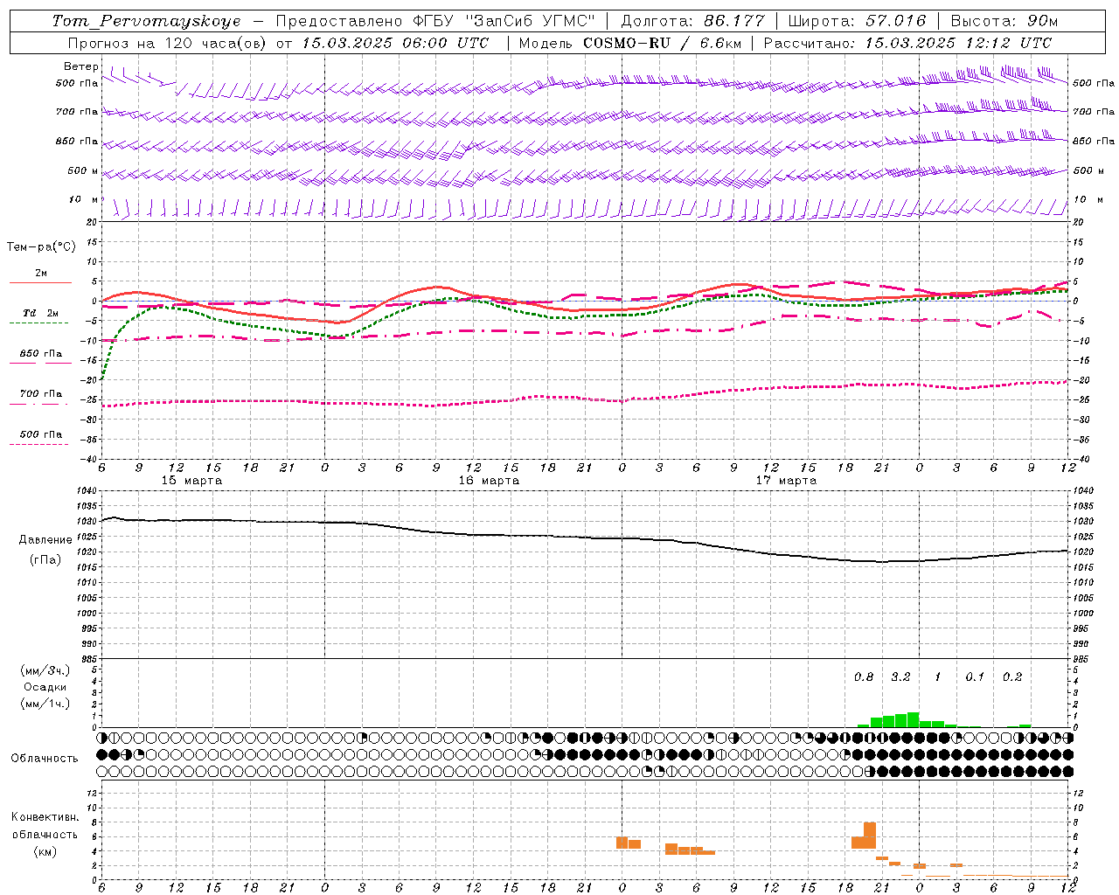The image size is (1119, 895).
Task: Click the (км) unit under convective cloudiness
Action: [45, 851]
